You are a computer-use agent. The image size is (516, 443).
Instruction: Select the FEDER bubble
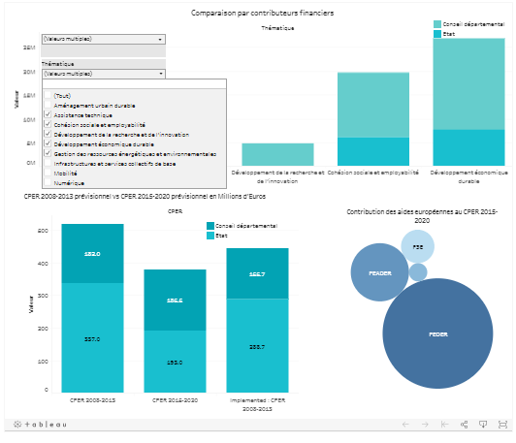pyautogui.click(x=437, y=333)
